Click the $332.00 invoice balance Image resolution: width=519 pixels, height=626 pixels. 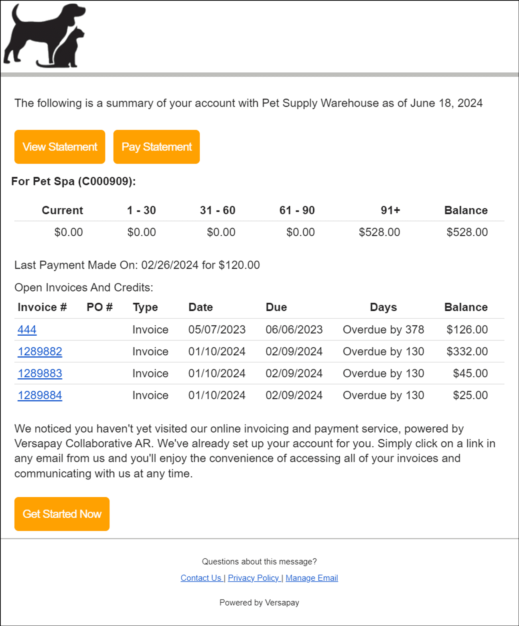(x=467, y=351)
